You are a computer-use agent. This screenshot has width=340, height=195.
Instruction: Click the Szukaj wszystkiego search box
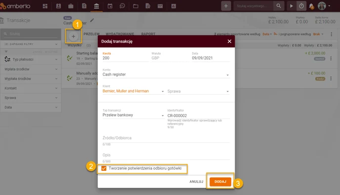(254, 6)
